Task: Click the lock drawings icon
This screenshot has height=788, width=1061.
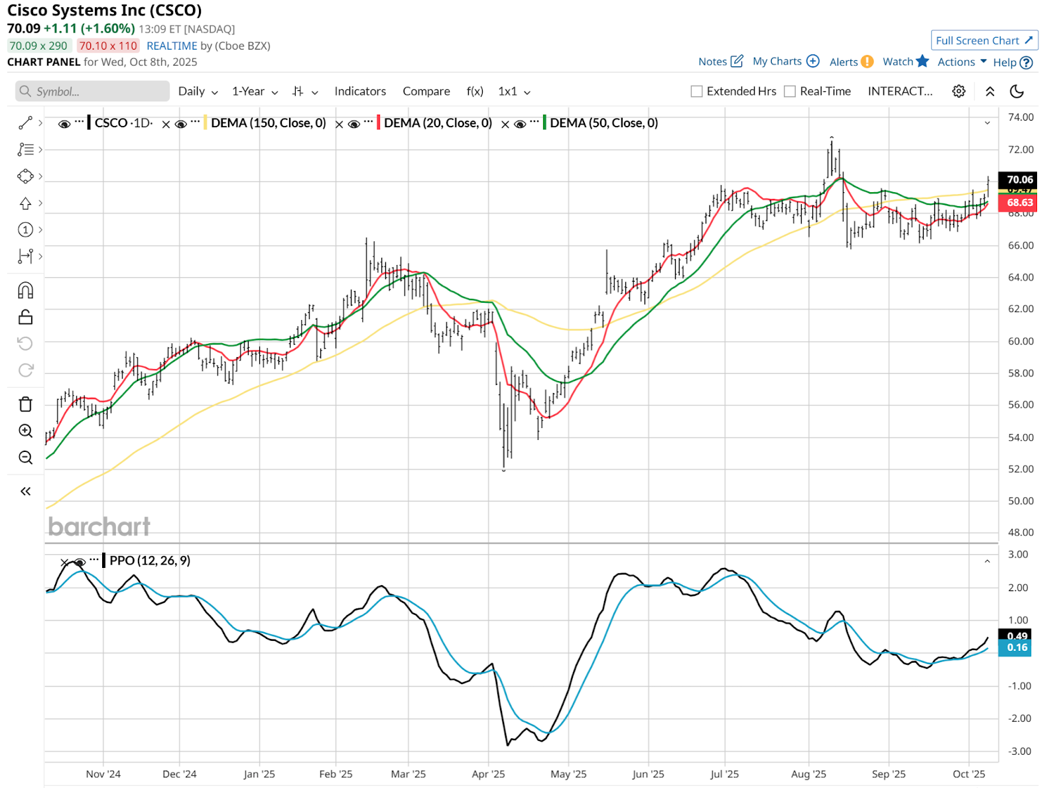Action: pyautogui.click(x=25, y=317)
